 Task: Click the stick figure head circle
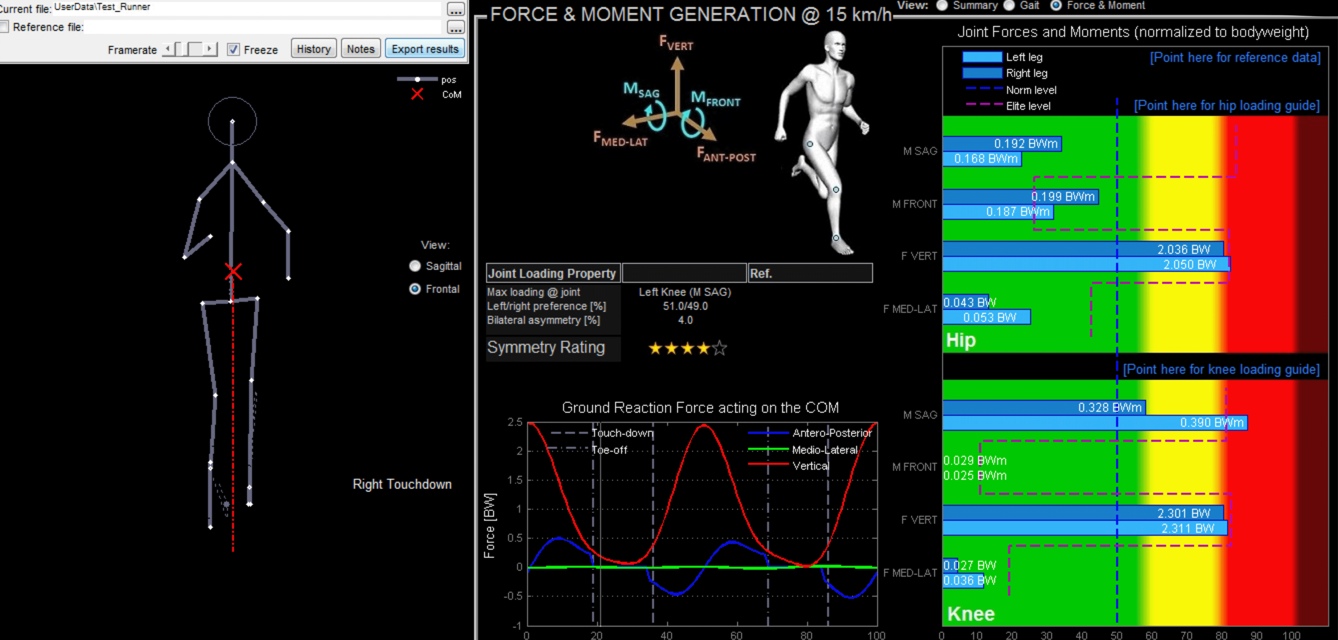tap(232, 121)
